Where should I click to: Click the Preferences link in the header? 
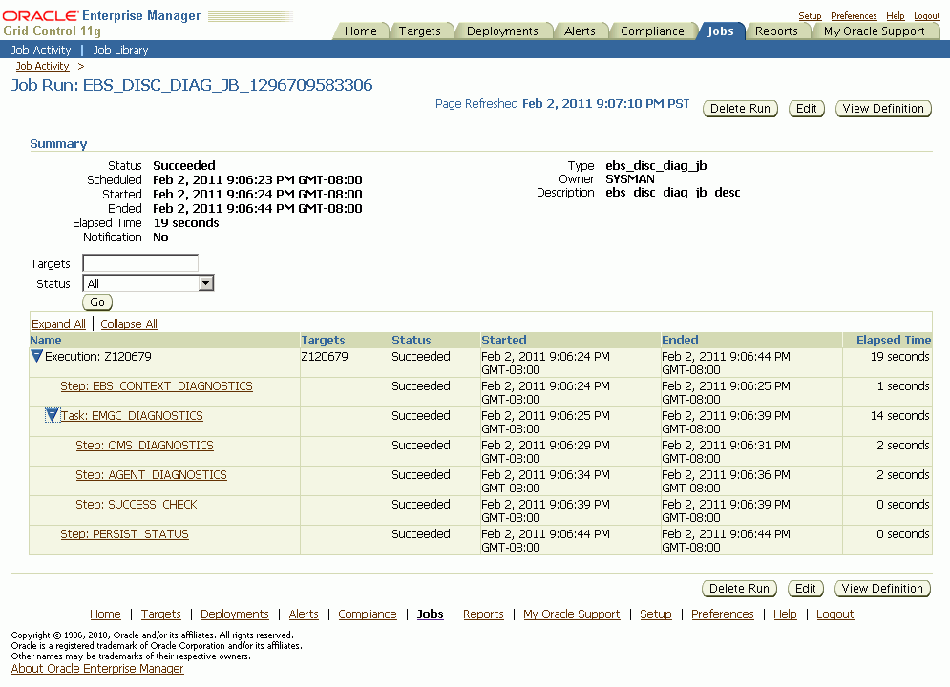coord(854,15)
